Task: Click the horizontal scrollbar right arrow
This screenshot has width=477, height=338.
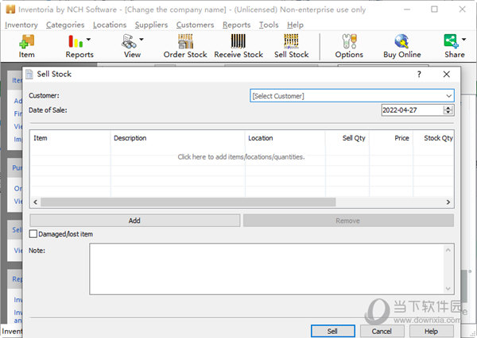Action: pos(448,202)
